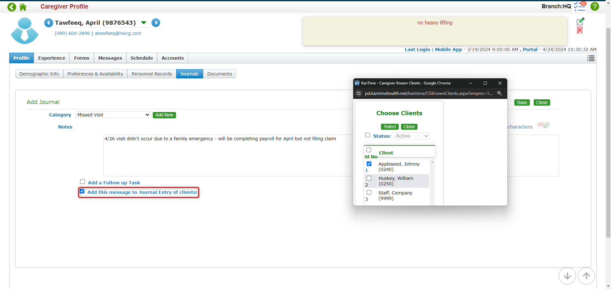Click the green back arrow icon
Screen dimensions: 611x289
[x=12, y=7]
